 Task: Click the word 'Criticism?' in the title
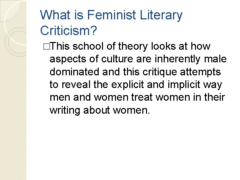[x=68, y=30]
